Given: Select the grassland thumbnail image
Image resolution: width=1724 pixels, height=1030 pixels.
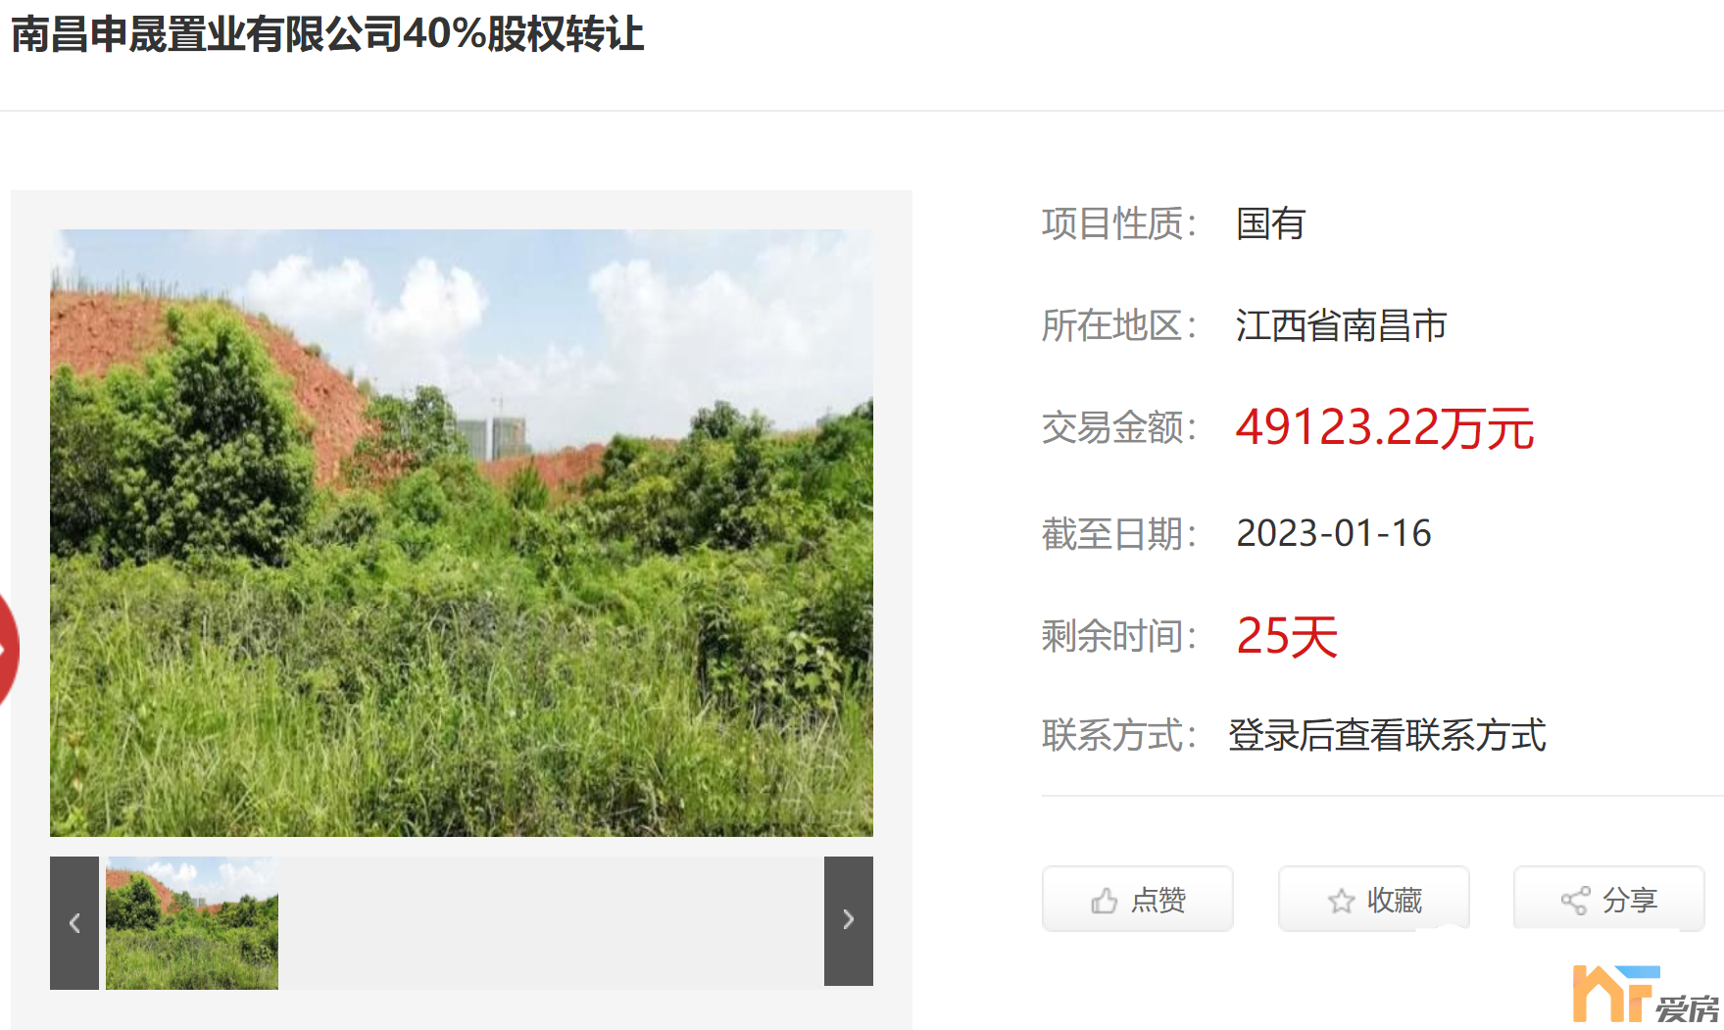Looking at the screenshot, I should (192, 922).
